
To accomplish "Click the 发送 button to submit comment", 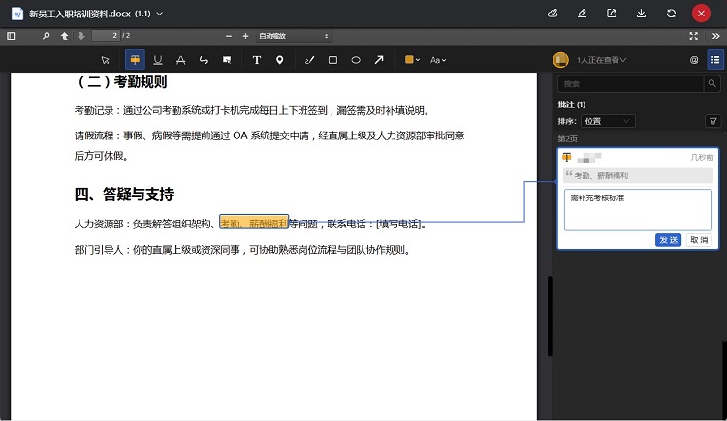I will tap(668, 239).
